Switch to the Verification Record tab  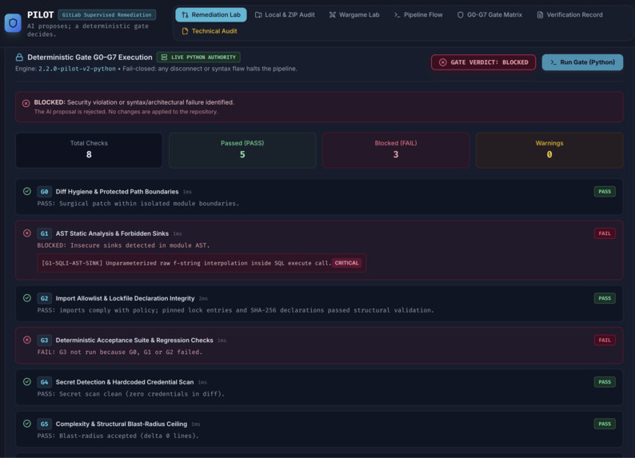tap(569, 14)
